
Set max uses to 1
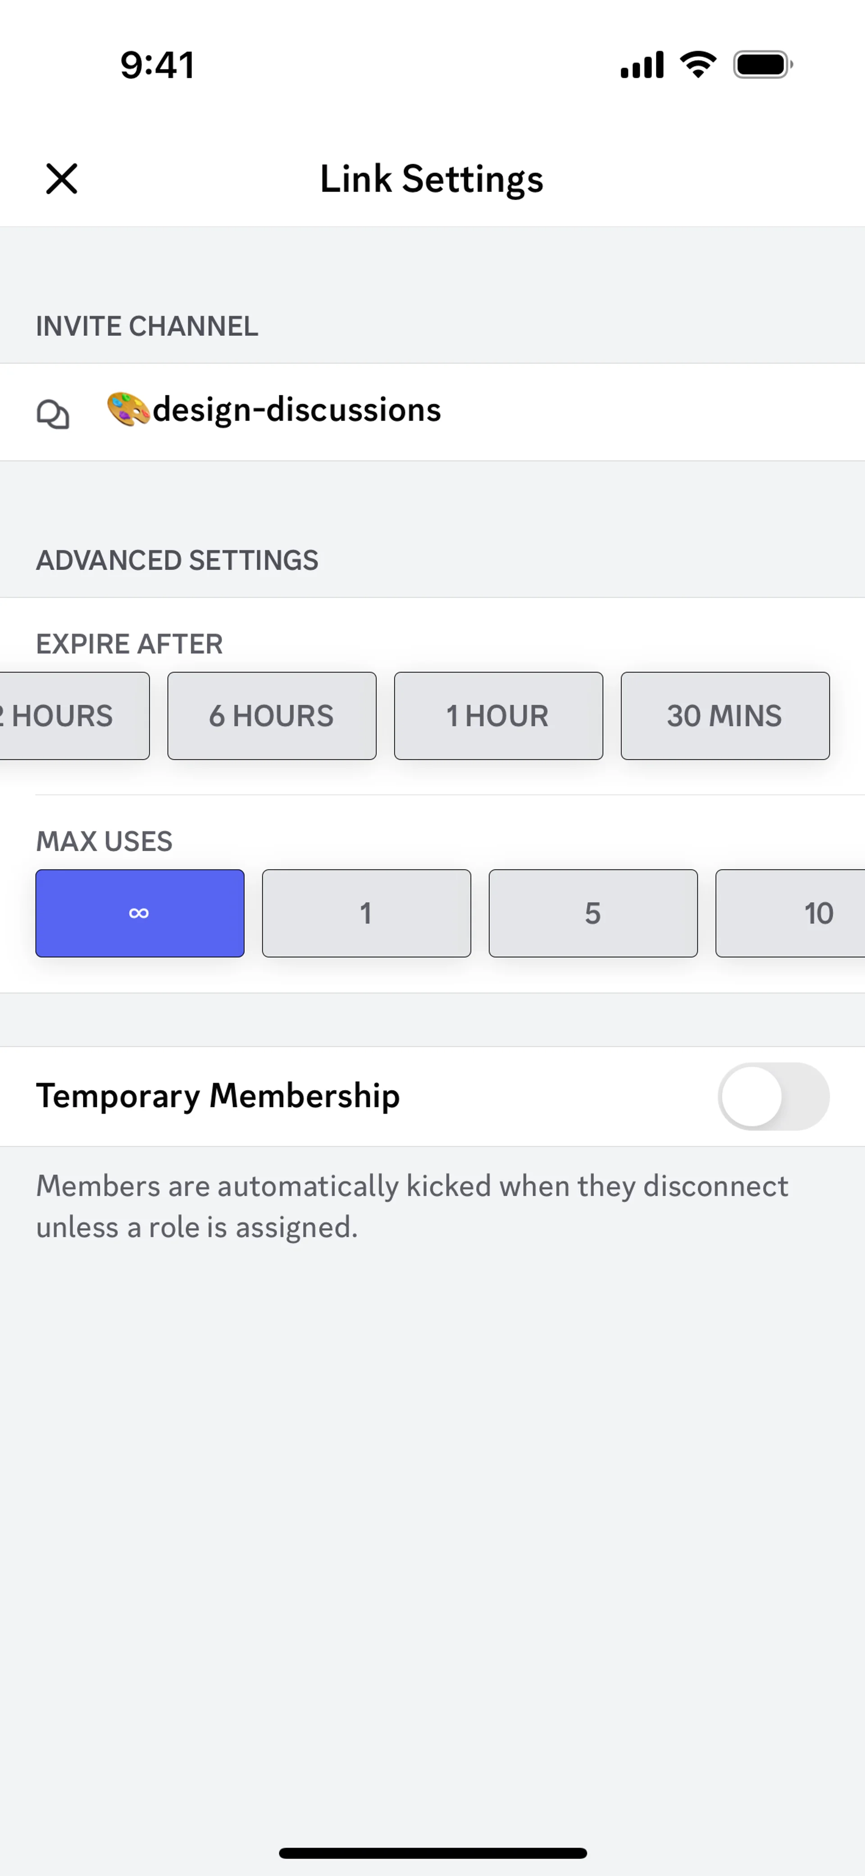(x=366, y=912)
